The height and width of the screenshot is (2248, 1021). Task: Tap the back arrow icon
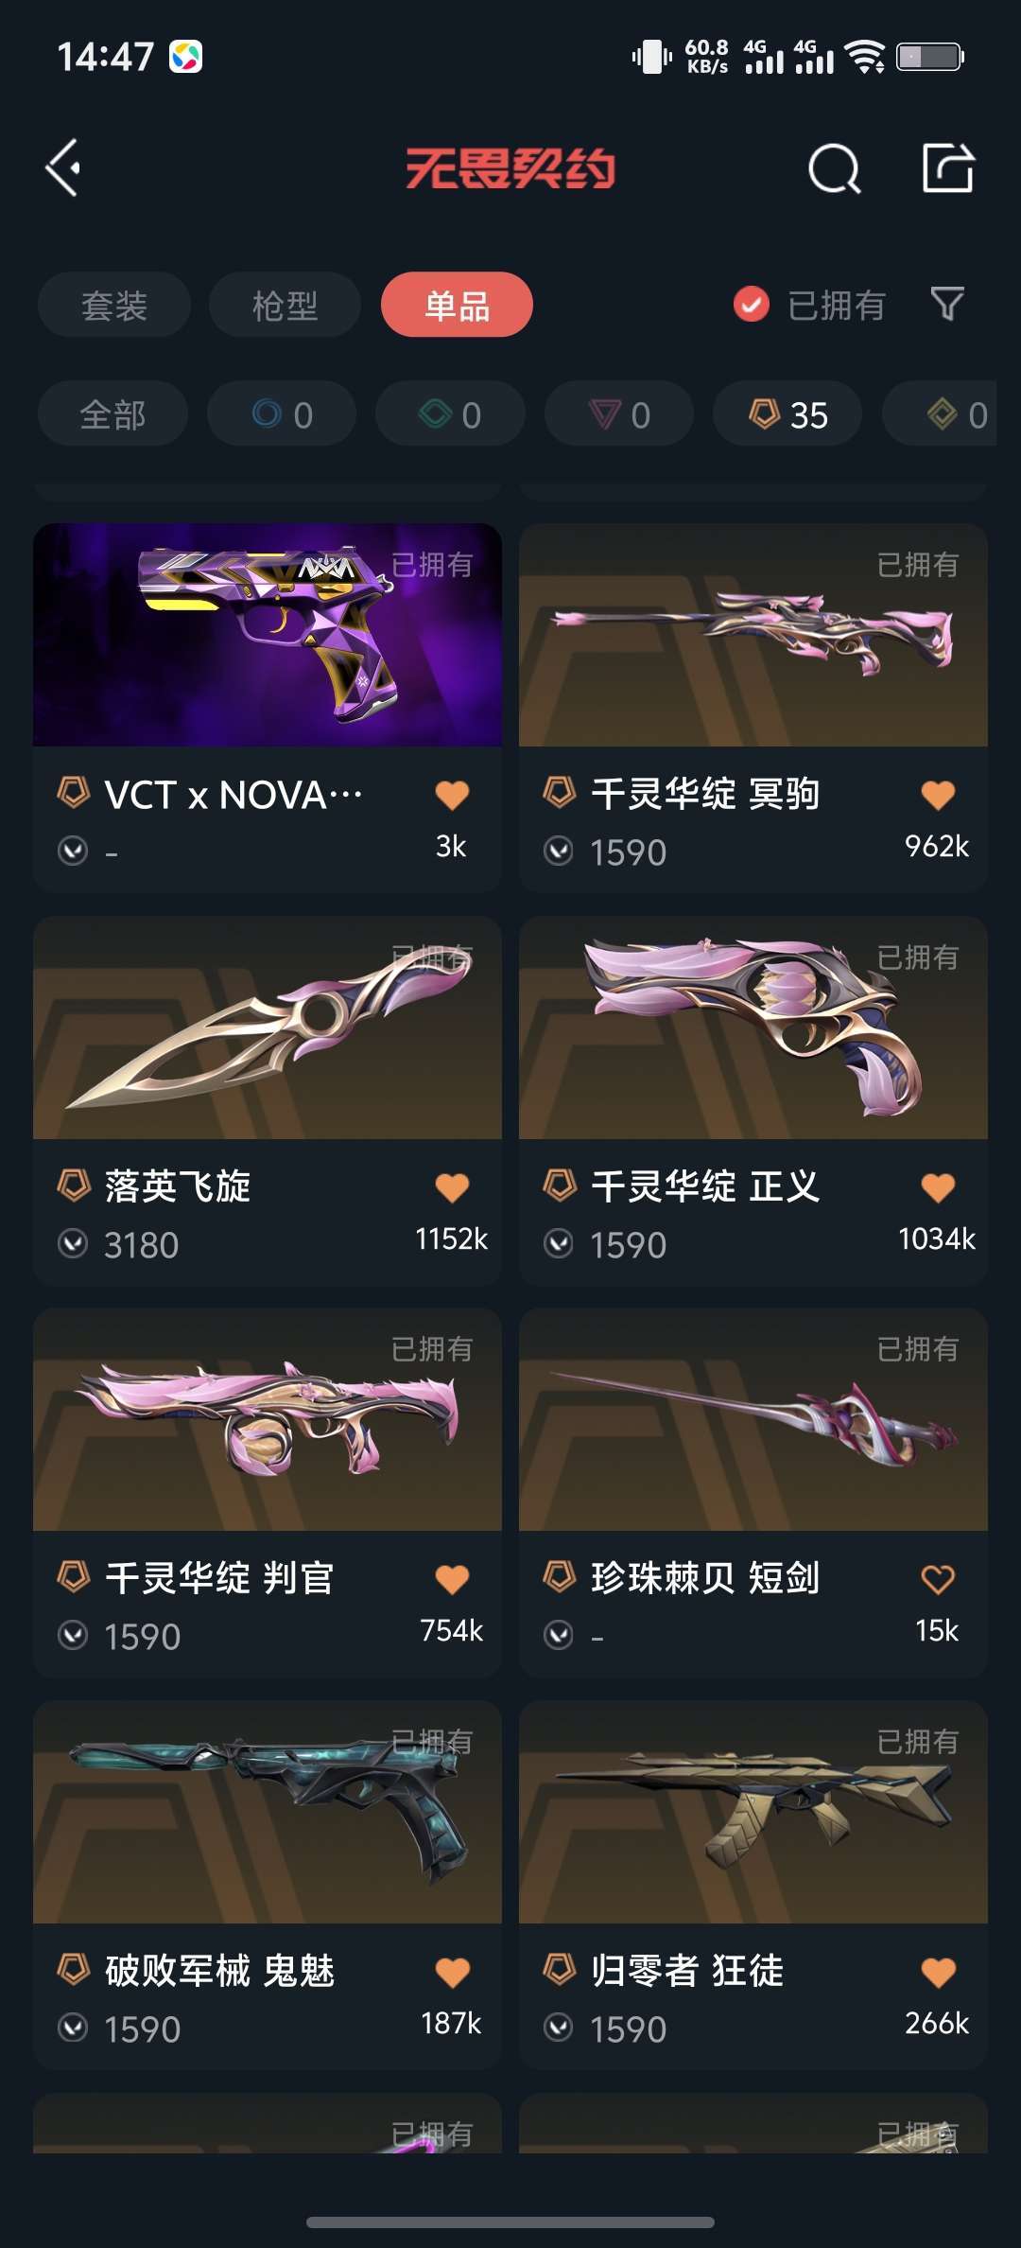64,168
